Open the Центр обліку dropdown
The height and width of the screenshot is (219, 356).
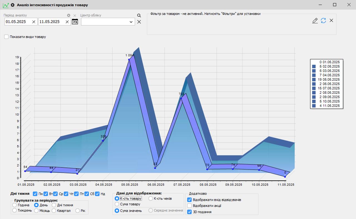click(x=131, y=22)
